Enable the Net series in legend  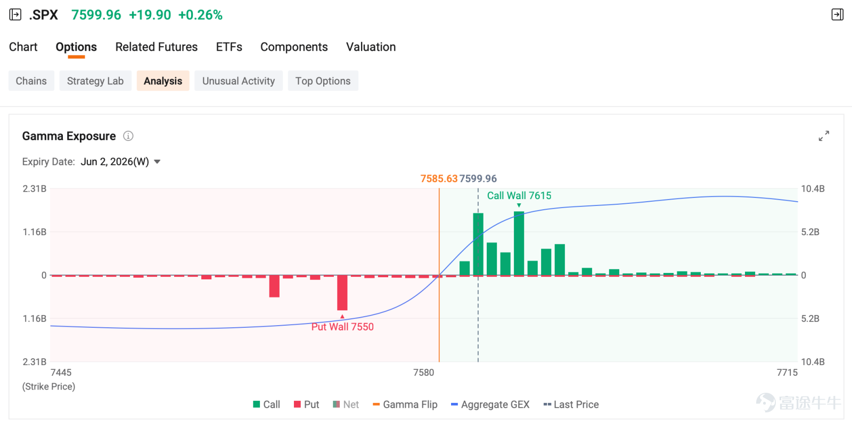346,404
